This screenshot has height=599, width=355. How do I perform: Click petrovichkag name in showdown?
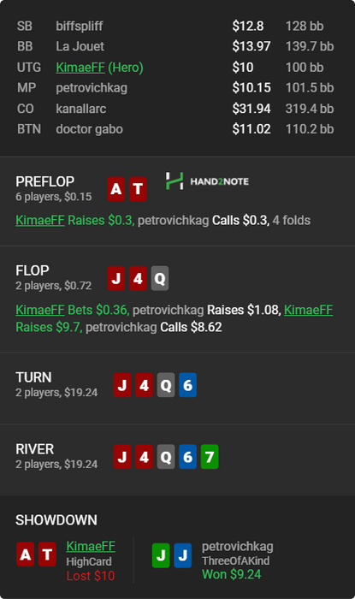click(238, 546)
